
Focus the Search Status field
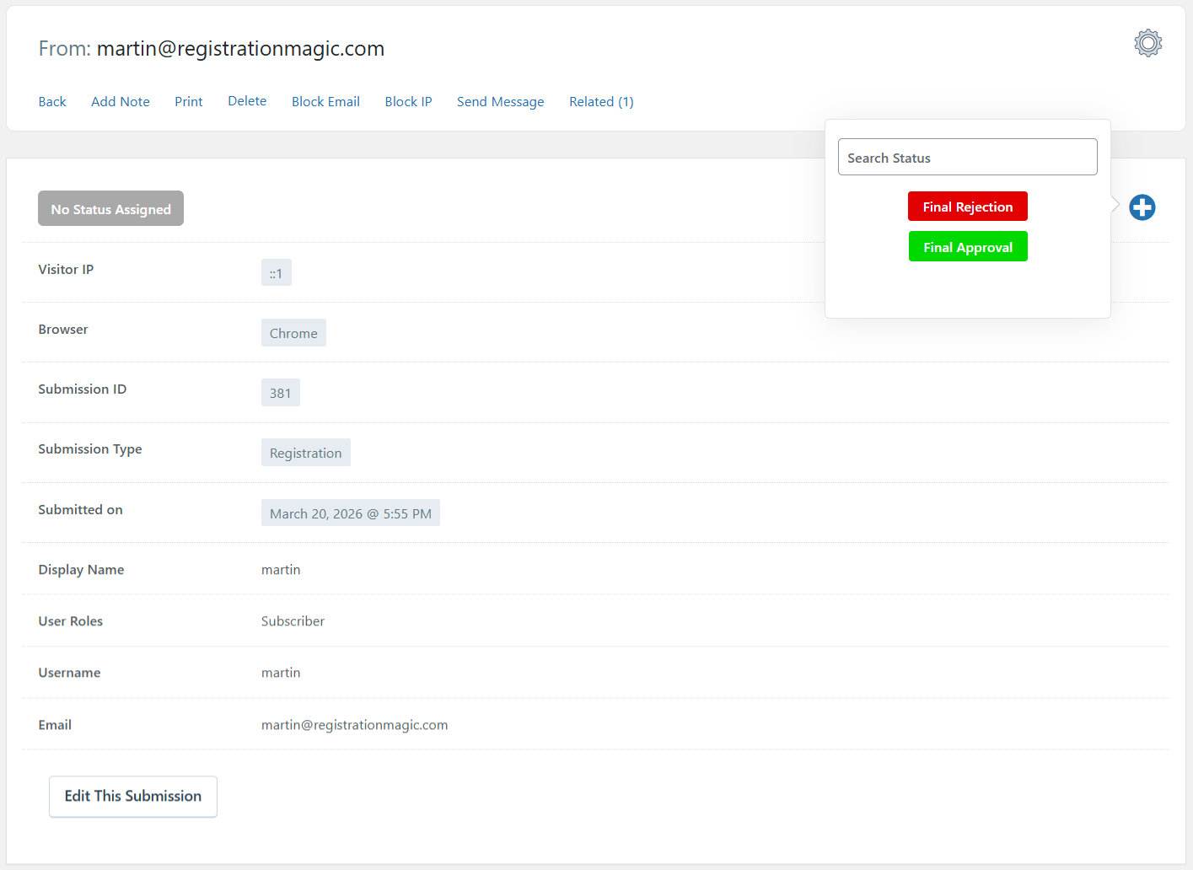(x=967, y=158)
